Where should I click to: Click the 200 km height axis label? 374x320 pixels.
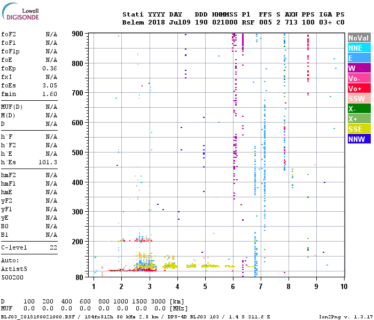pos(77,242)
